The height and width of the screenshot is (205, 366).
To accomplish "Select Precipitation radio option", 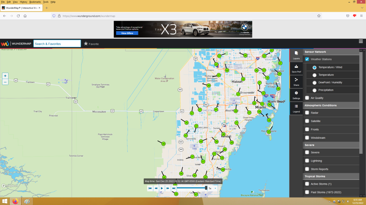I will tap(315, 90).
